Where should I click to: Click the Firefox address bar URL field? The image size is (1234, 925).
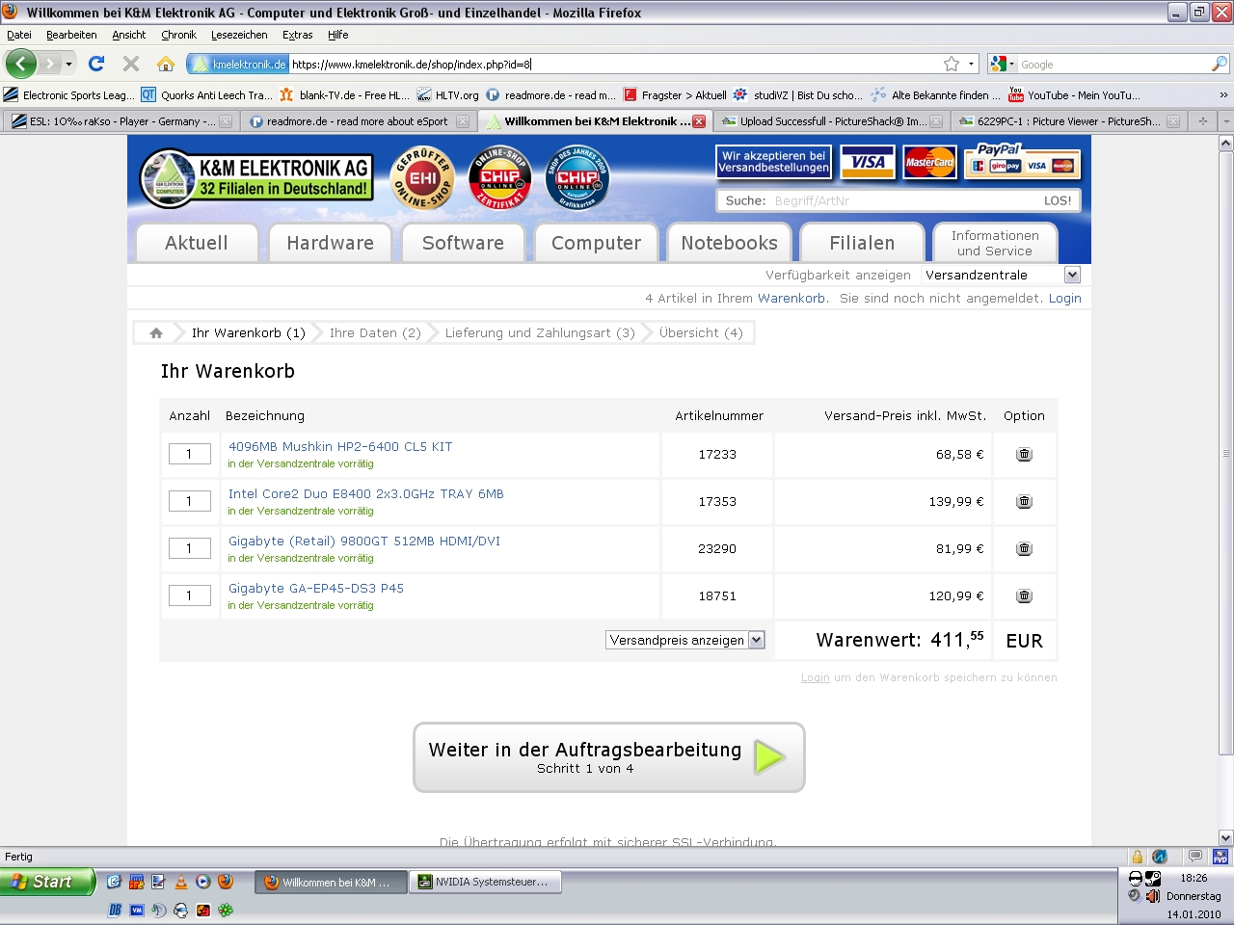click(x=615, y=64)
